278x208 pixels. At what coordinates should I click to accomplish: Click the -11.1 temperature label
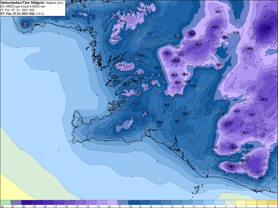tap(248, 148)
